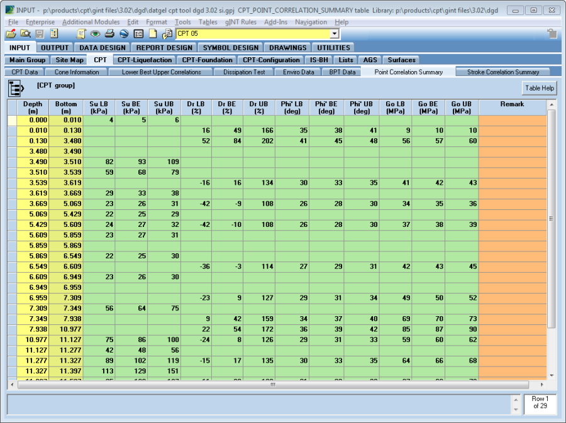566x423 pixels.
Task: Open the Stroke Correlation Summary tab
Action: coord(503,72)
